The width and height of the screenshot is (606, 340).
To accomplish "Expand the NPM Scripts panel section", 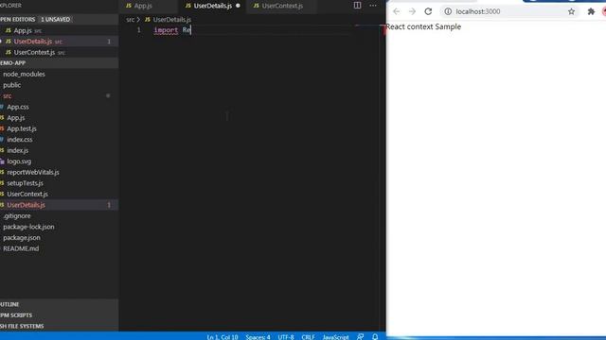I will (x=59, y=314).
